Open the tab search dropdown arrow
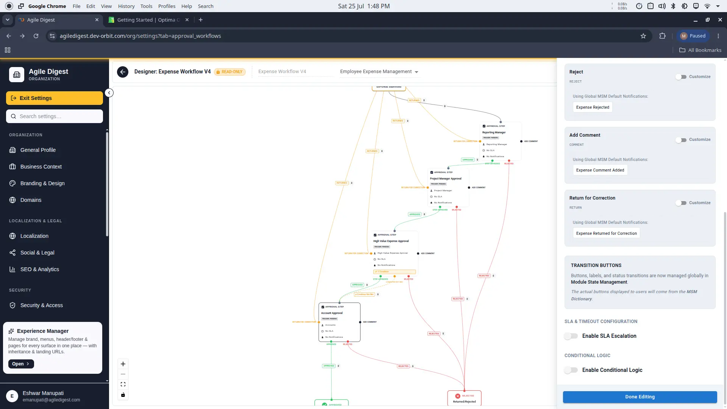 tap(8, 20)
